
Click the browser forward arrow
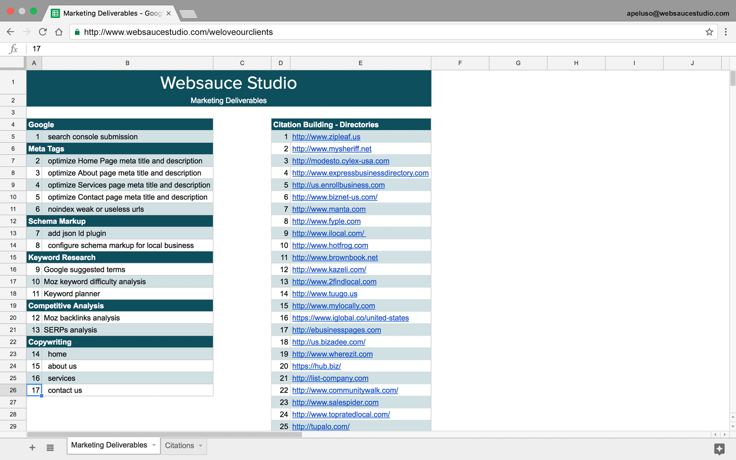click(27, 32)
